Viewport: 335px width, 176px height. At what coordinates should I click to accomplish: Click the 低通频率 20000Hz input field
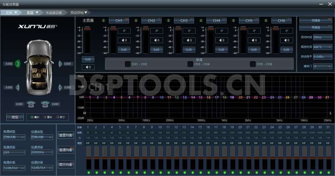coord(42,152)
